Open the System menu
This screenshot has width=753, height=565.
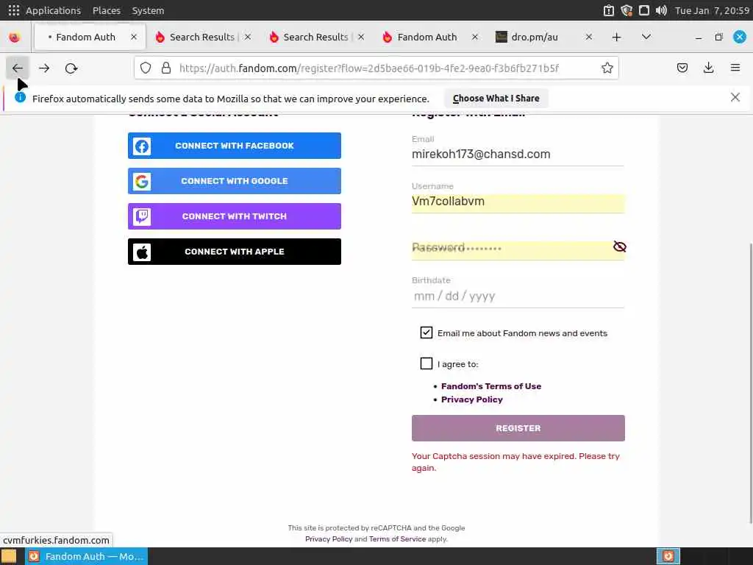coord(148,10)
